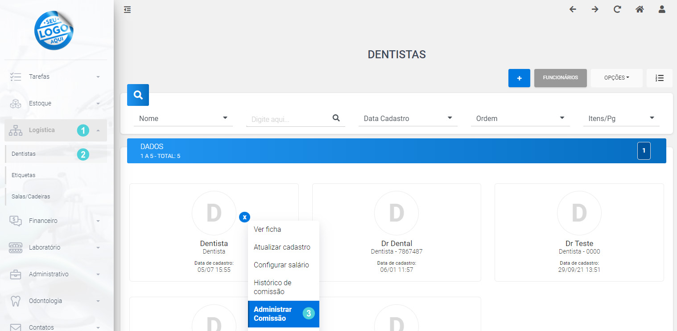The width and height of the screenshot is (677, 331).
Task: Click the Dentista card avatar
Action: pos(214,213)
